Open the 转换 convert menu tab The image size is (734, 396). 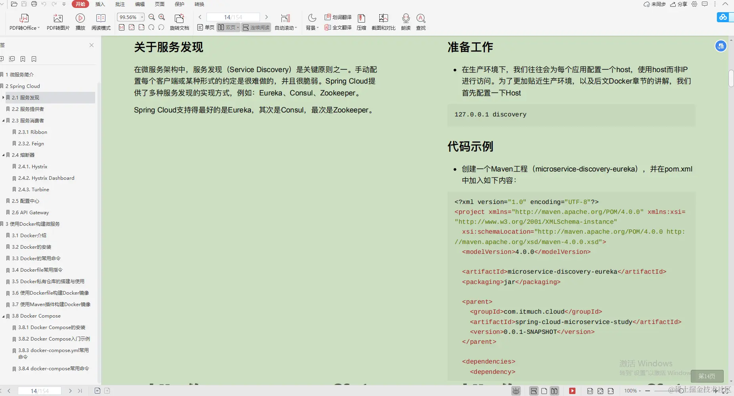coord(199,4)
